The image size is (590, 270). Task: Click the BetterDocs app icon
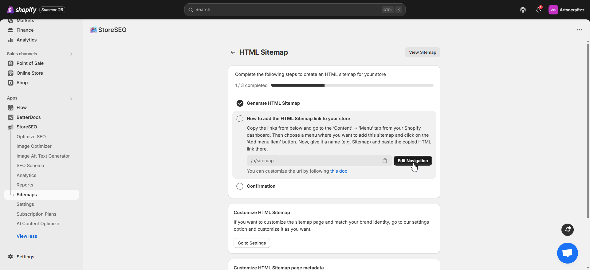[10, 117]
